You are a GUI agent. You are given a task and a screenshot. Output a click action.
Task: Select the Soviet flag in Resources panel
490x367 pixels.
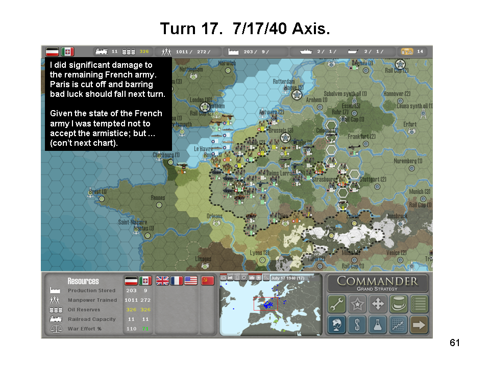pyautogui.click(x=208, y=281)
